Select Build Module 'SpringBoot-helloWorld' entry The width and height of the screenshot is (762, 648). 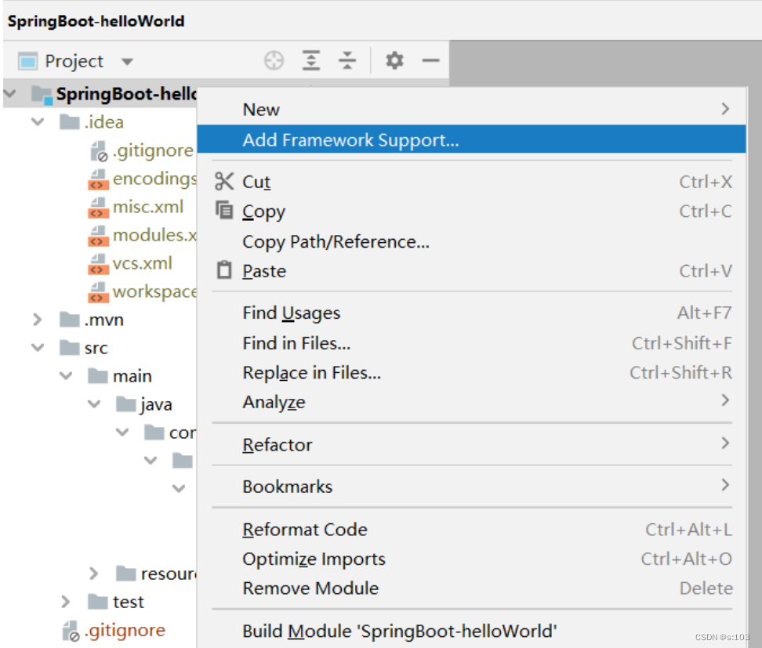pos(471,631)
